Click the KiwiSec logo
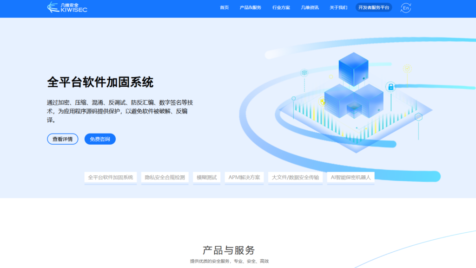Image resolution: width=476 pixels, height=268 pixels. (x=67, y=7)
